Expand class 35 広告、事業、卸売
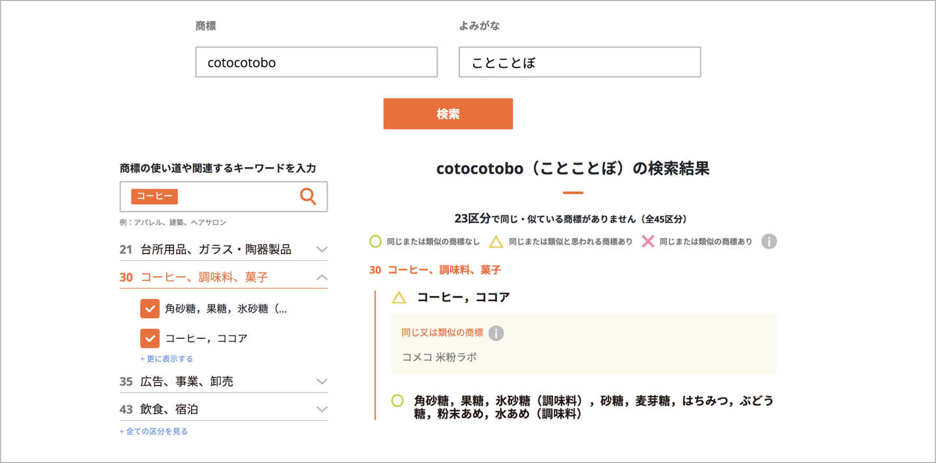Viewport: 936px width, 463px height. click(x=322, y=382)
